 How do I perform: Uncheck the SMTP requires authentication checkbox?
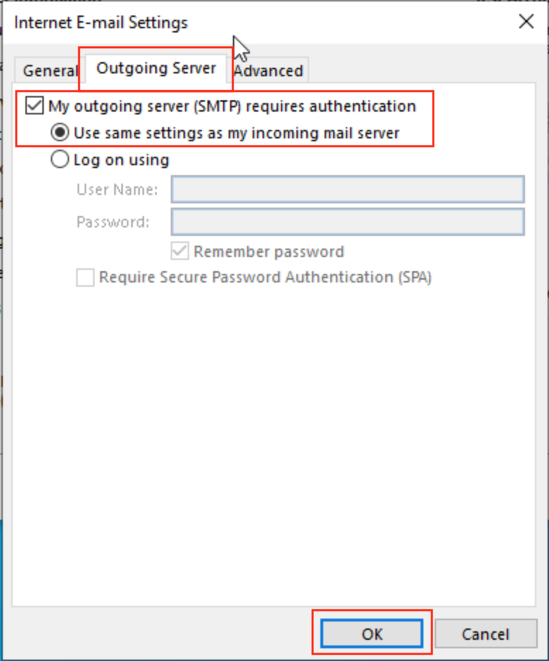[34, 107]
